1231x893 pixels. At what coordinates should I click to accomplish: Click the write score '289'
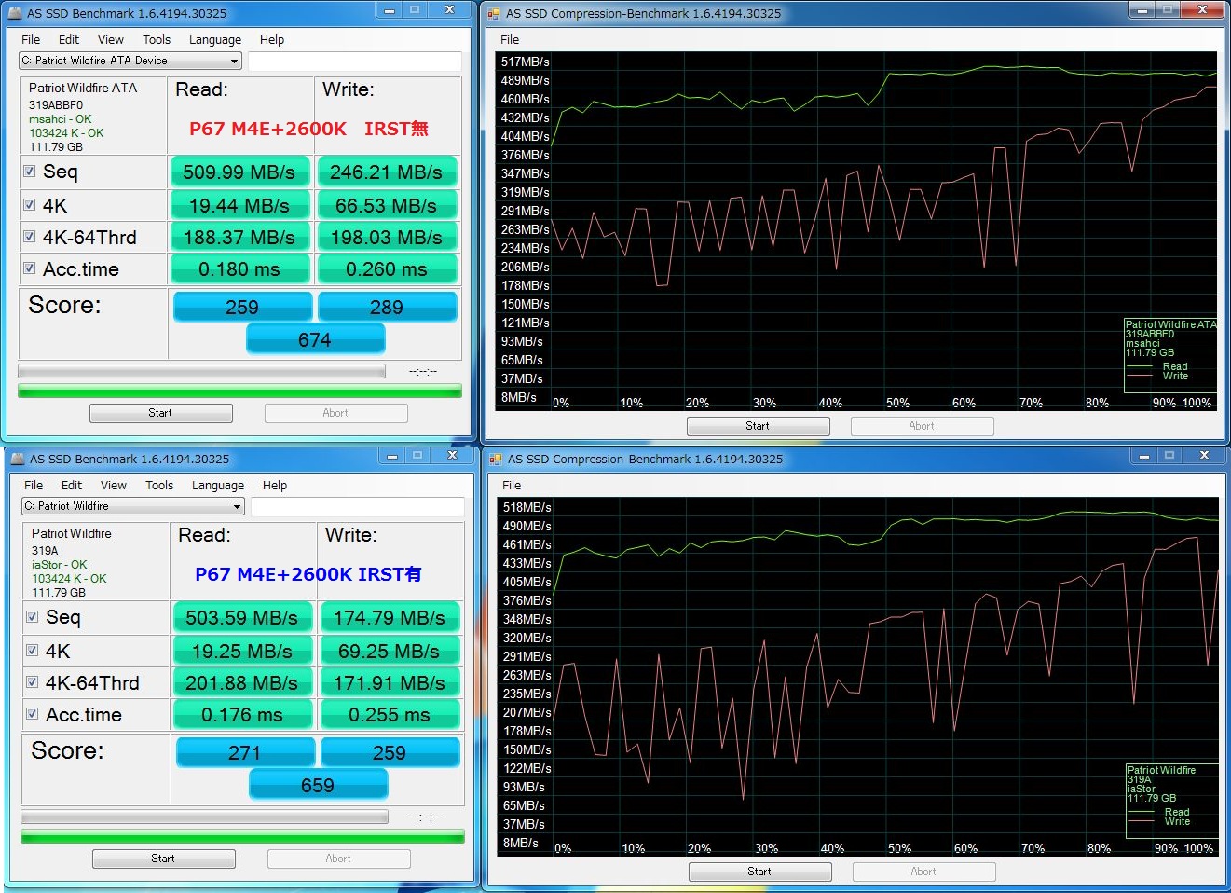(x=387, y=307)
